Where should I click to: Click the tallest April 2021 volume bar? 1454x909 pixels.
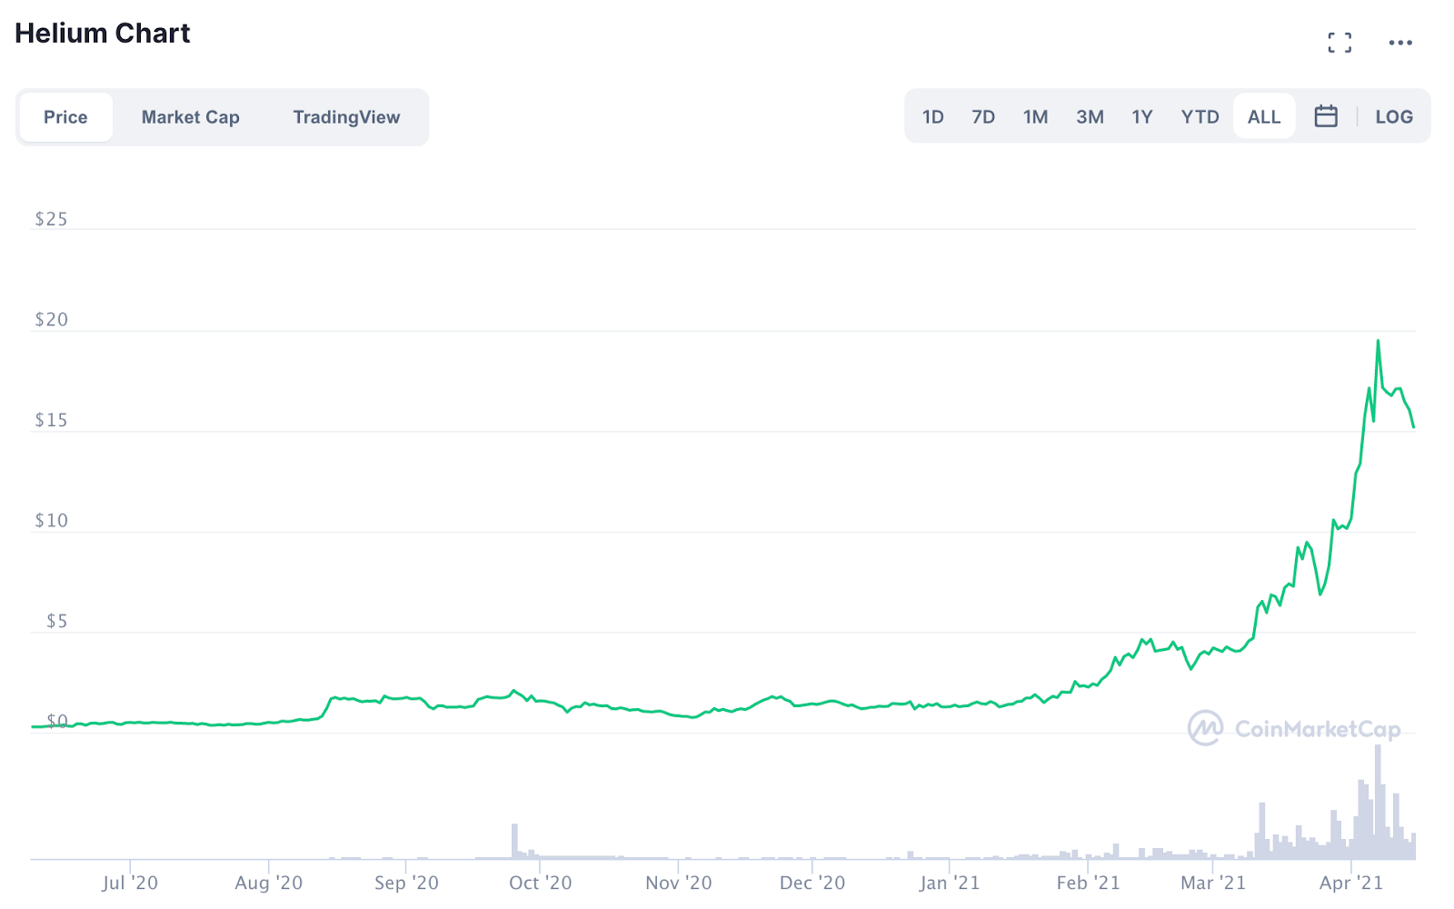(x=1379, y=802)
